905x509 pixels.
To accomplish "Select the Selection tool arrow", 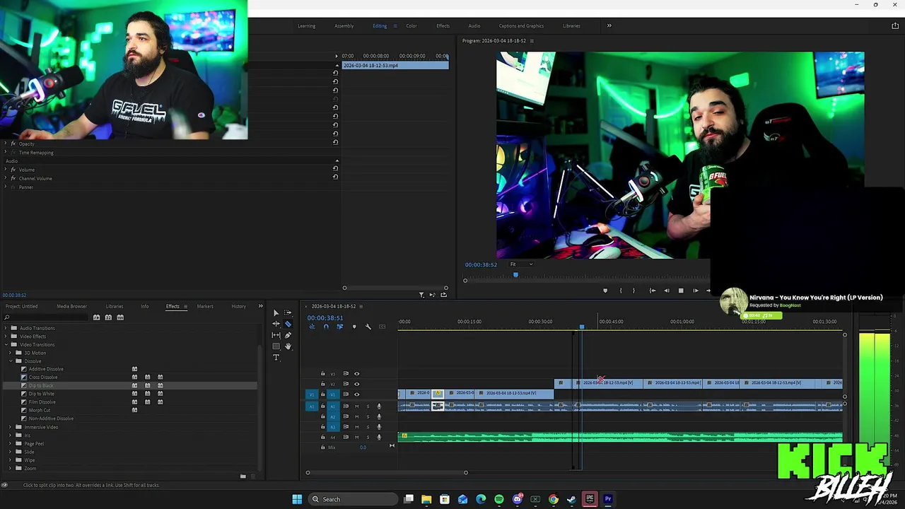I will [x=276, y=312].
